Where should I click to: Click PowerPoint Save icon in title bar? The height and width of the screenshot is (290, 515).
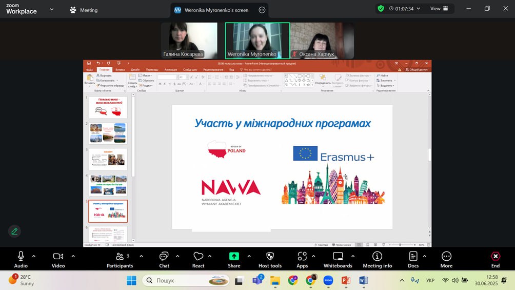(89, 63)
